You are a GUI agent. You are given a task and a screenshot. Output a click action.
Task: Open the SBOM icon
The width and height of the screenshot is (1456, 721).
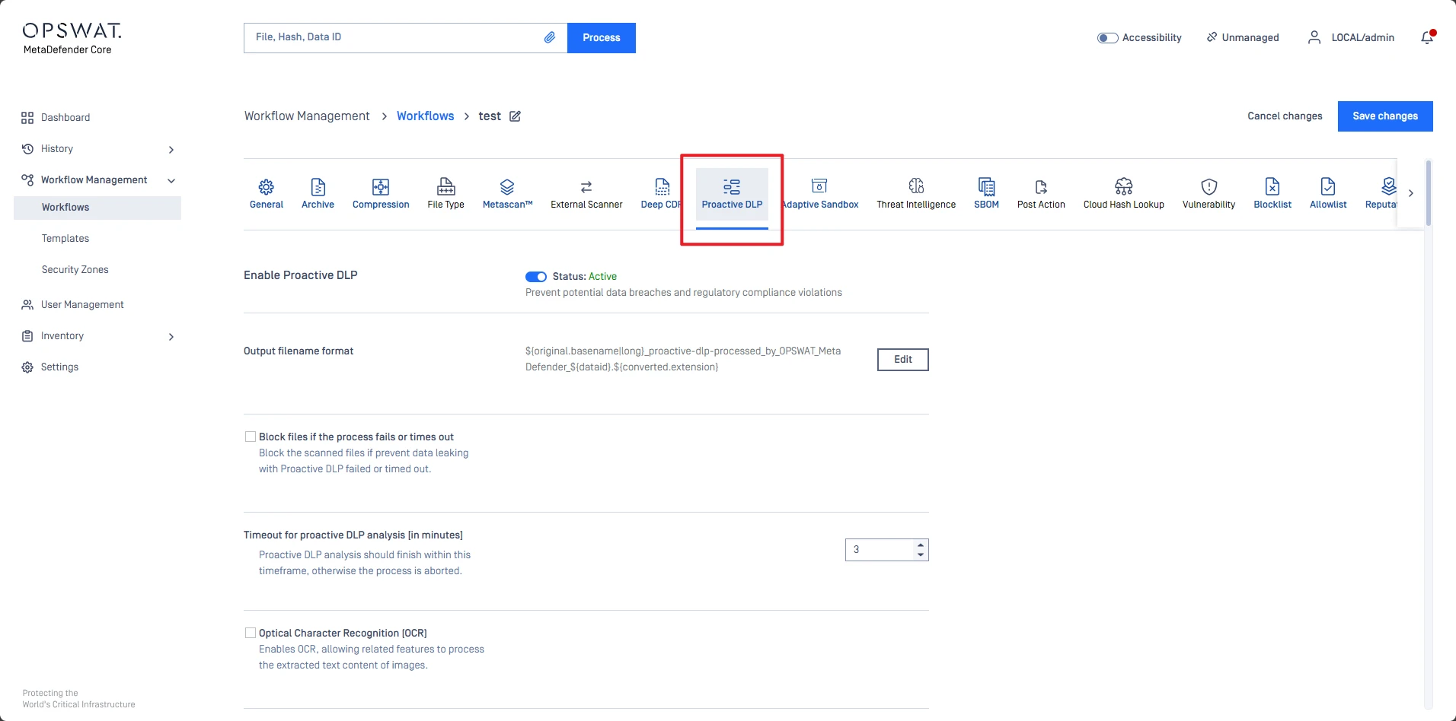pos(986,186)
